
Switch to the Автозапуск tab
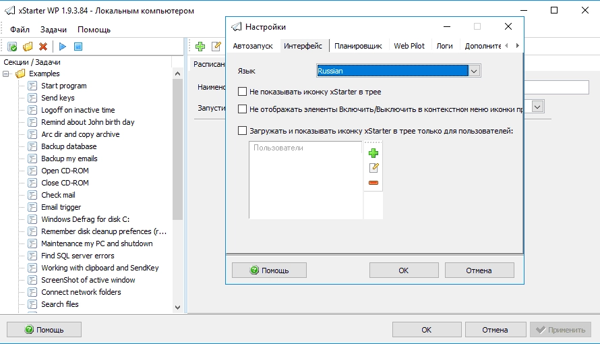(253, 46)
